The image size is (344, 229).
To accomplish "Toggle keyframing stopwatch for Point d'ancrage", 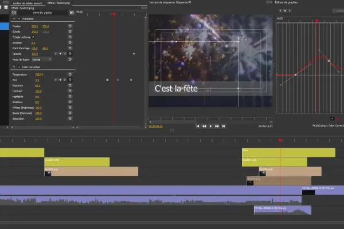I will coord(70,48).
